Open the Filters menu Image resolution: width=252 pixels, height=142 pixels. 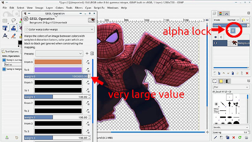coord(79,8)
